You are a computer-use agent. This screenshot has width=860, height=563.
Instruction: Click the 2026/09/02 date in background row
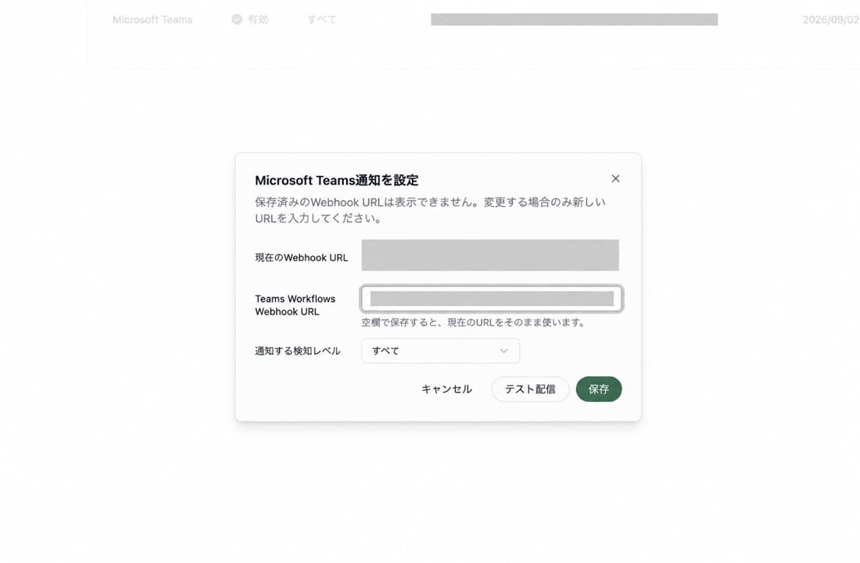(831, 20)
